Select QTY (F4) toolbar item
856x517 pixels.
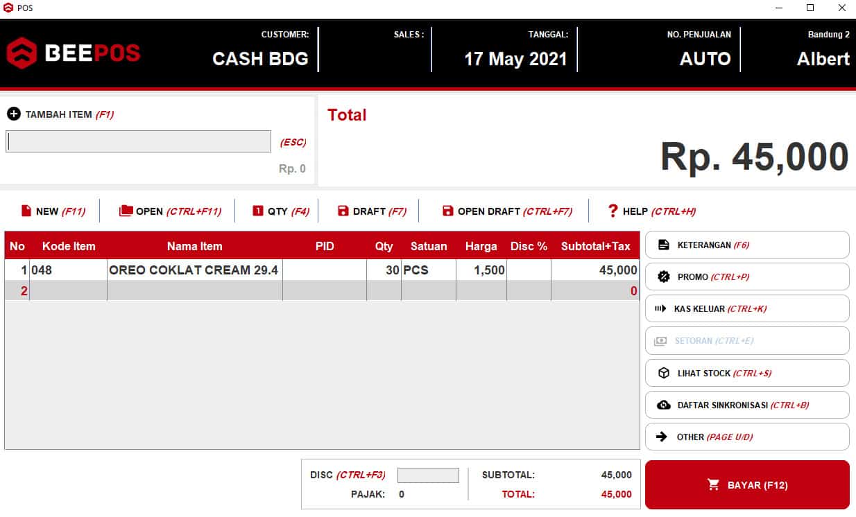click(x=281, y=211)
